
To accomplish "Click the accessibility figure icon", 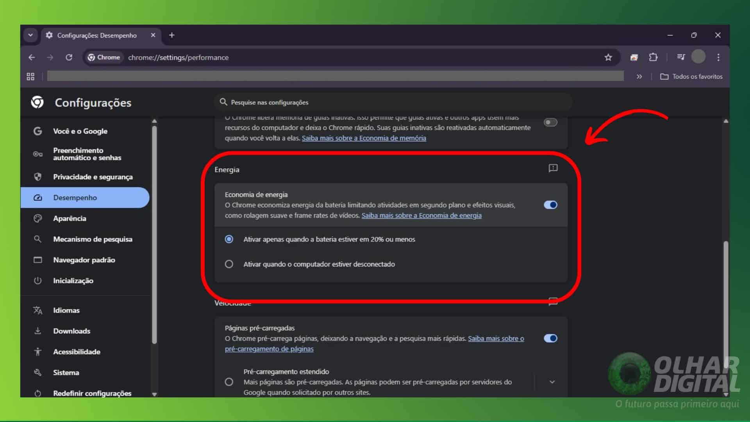I will [37, 352].
